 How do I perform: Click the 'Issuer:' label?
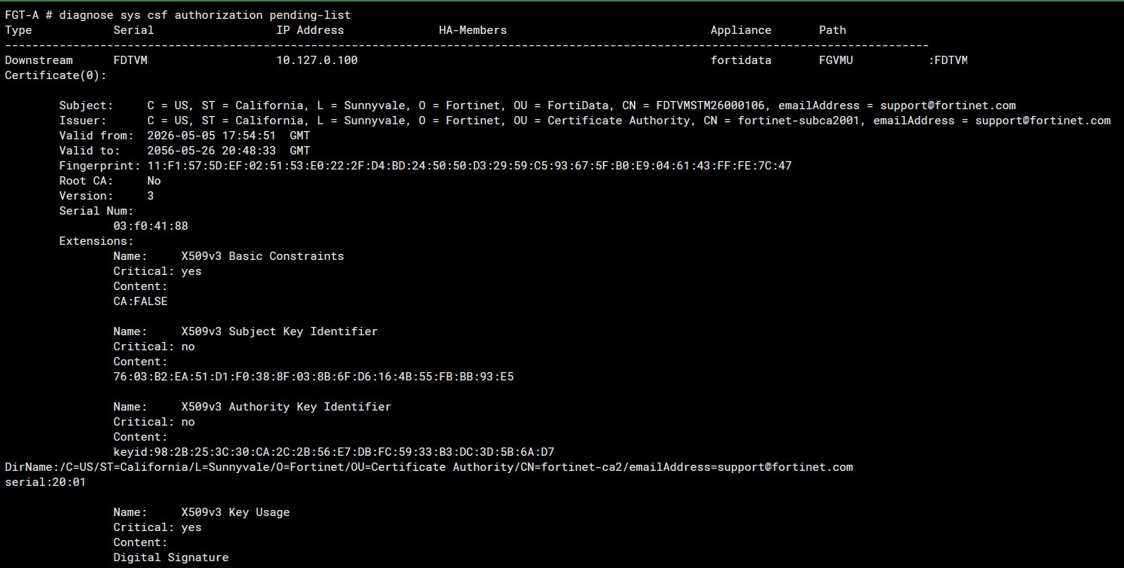83,121
